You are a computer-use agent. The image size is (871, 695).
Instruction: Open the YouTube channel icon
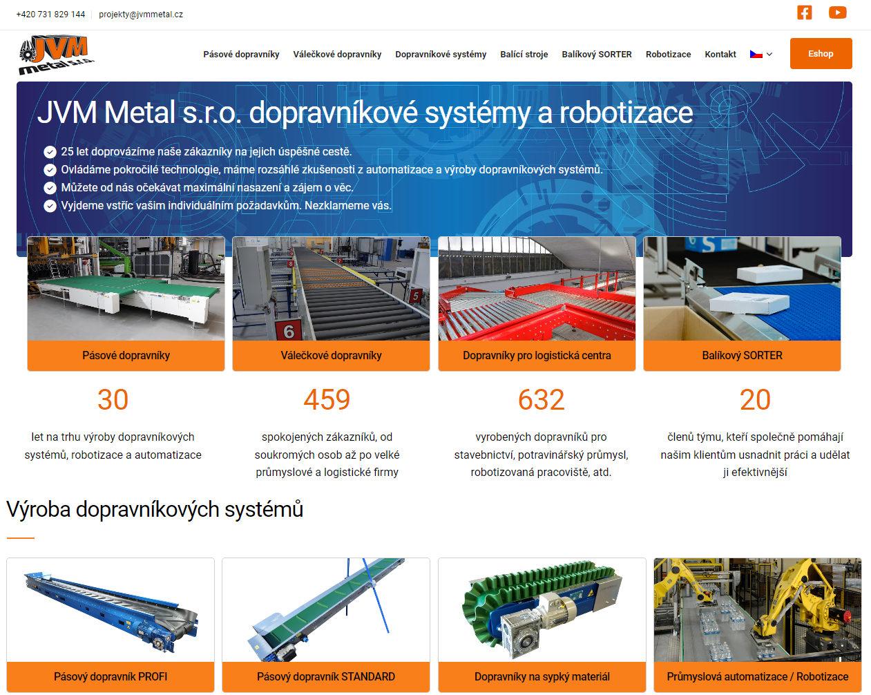[837, 12]
